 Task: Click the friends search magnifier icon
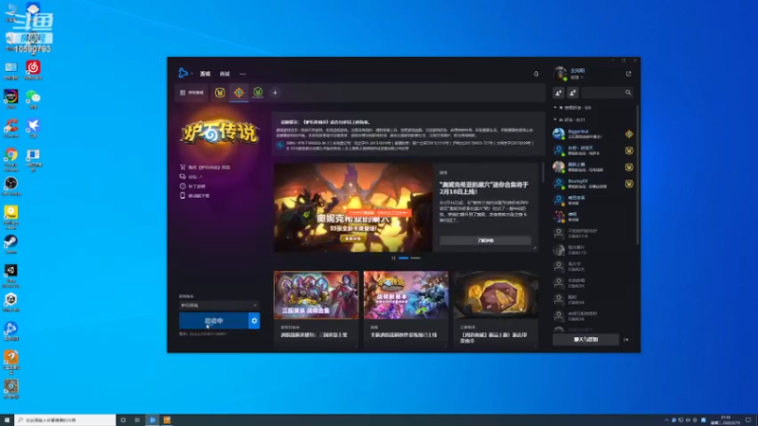(628, 92)
